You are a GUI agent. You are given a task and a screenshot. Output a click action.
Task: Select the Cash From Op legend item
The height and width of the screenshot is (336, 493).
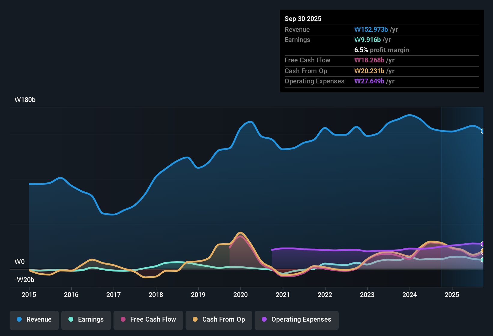219,319
